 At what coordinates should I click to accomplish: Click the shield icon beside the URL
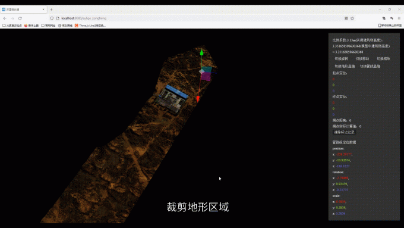tap(52, 18)
